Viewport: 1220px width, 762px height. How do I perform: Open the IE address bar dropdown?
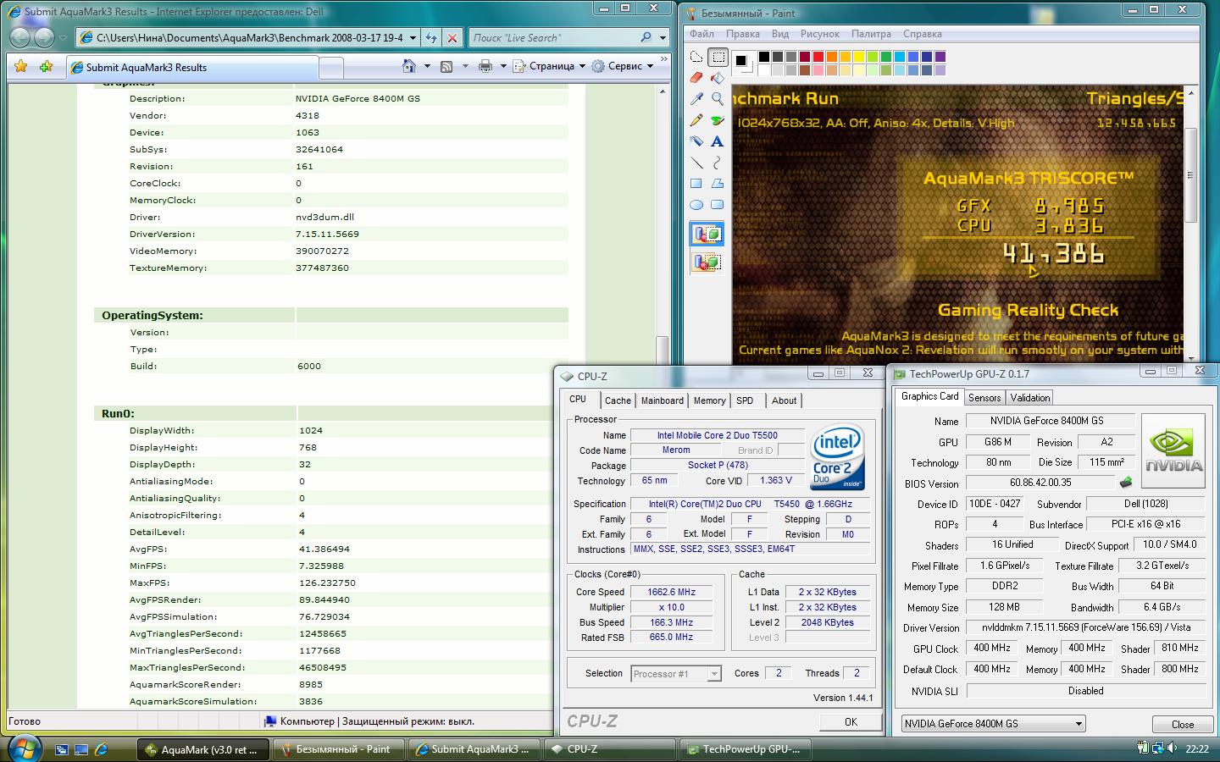pos(413,37)
